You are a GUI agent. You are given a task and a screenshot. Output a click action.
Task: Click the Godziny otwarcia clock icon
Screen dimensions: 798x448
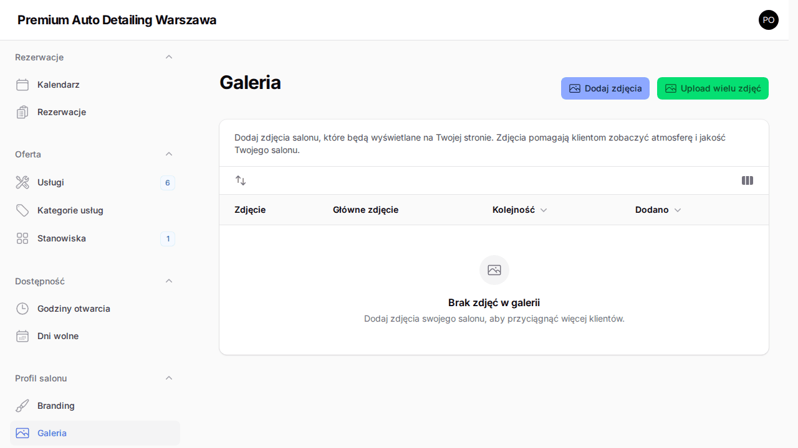[22, 309]
